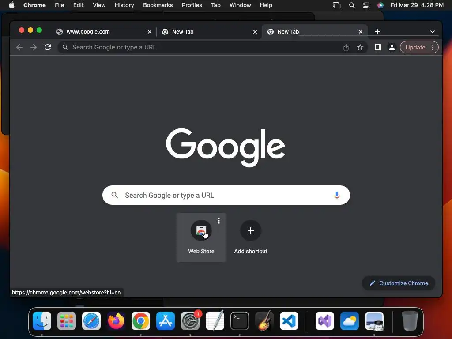Open the Tab menu

(x=215, y=5)
